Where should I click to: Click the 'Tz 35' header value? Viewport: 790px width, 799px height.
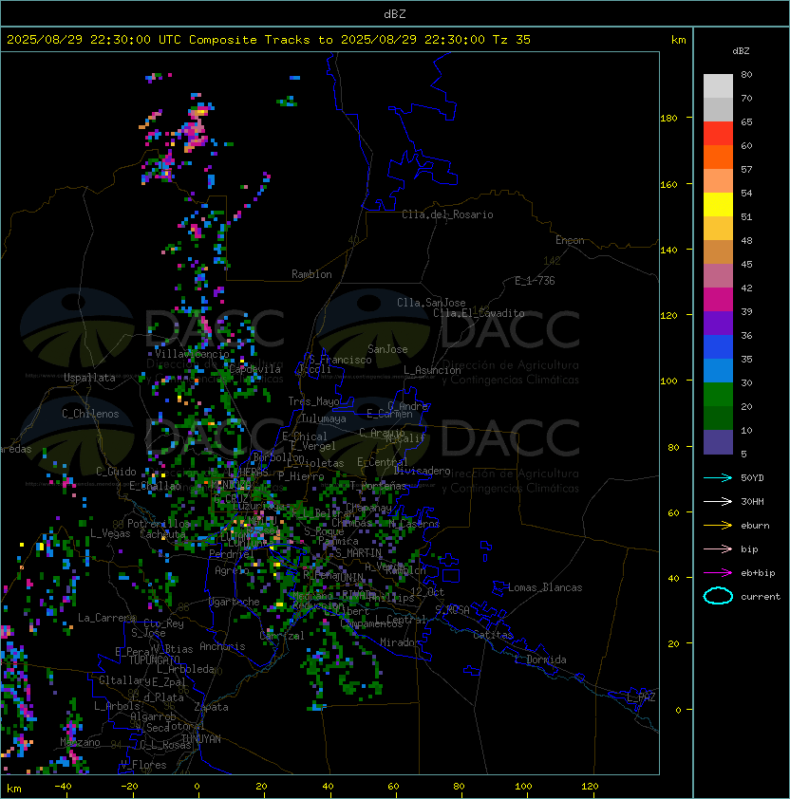[x=512, y=40]
